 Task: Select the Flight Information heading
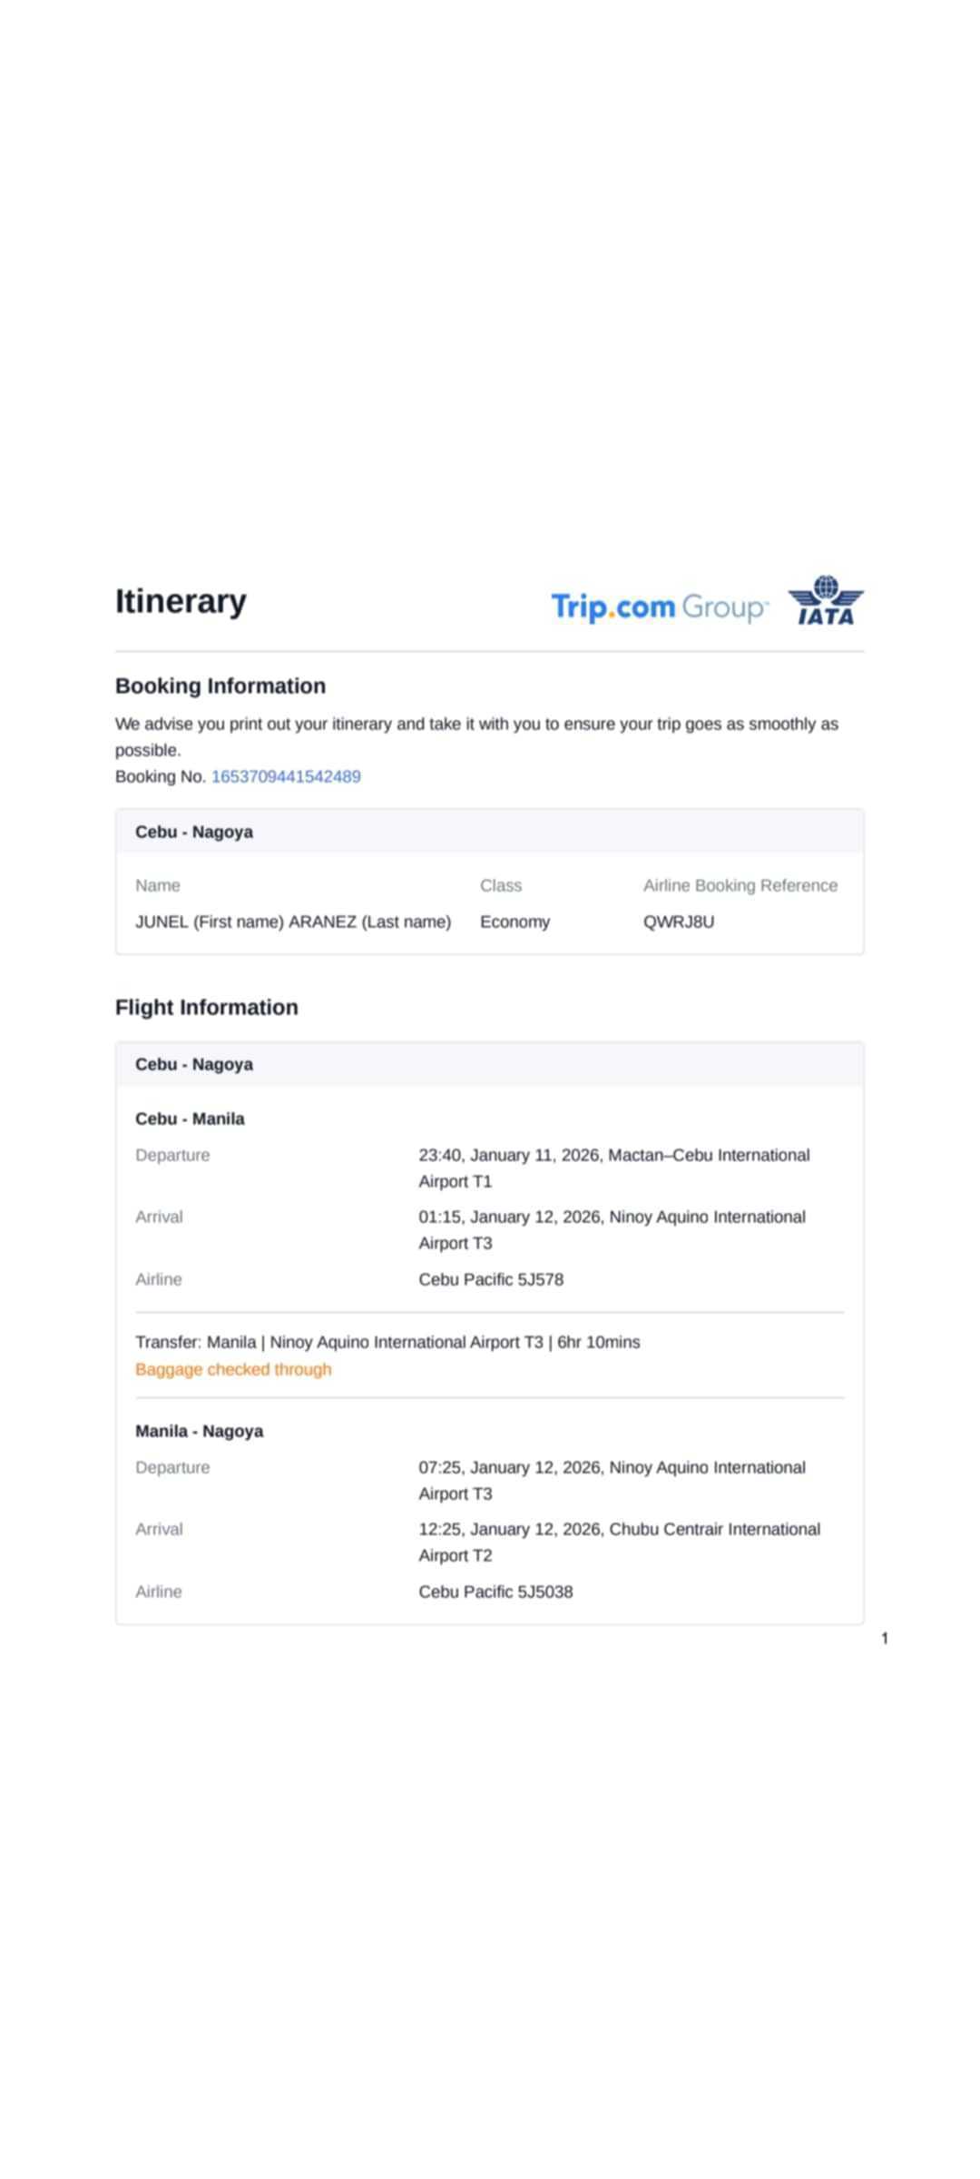(x=207, y=1007)
